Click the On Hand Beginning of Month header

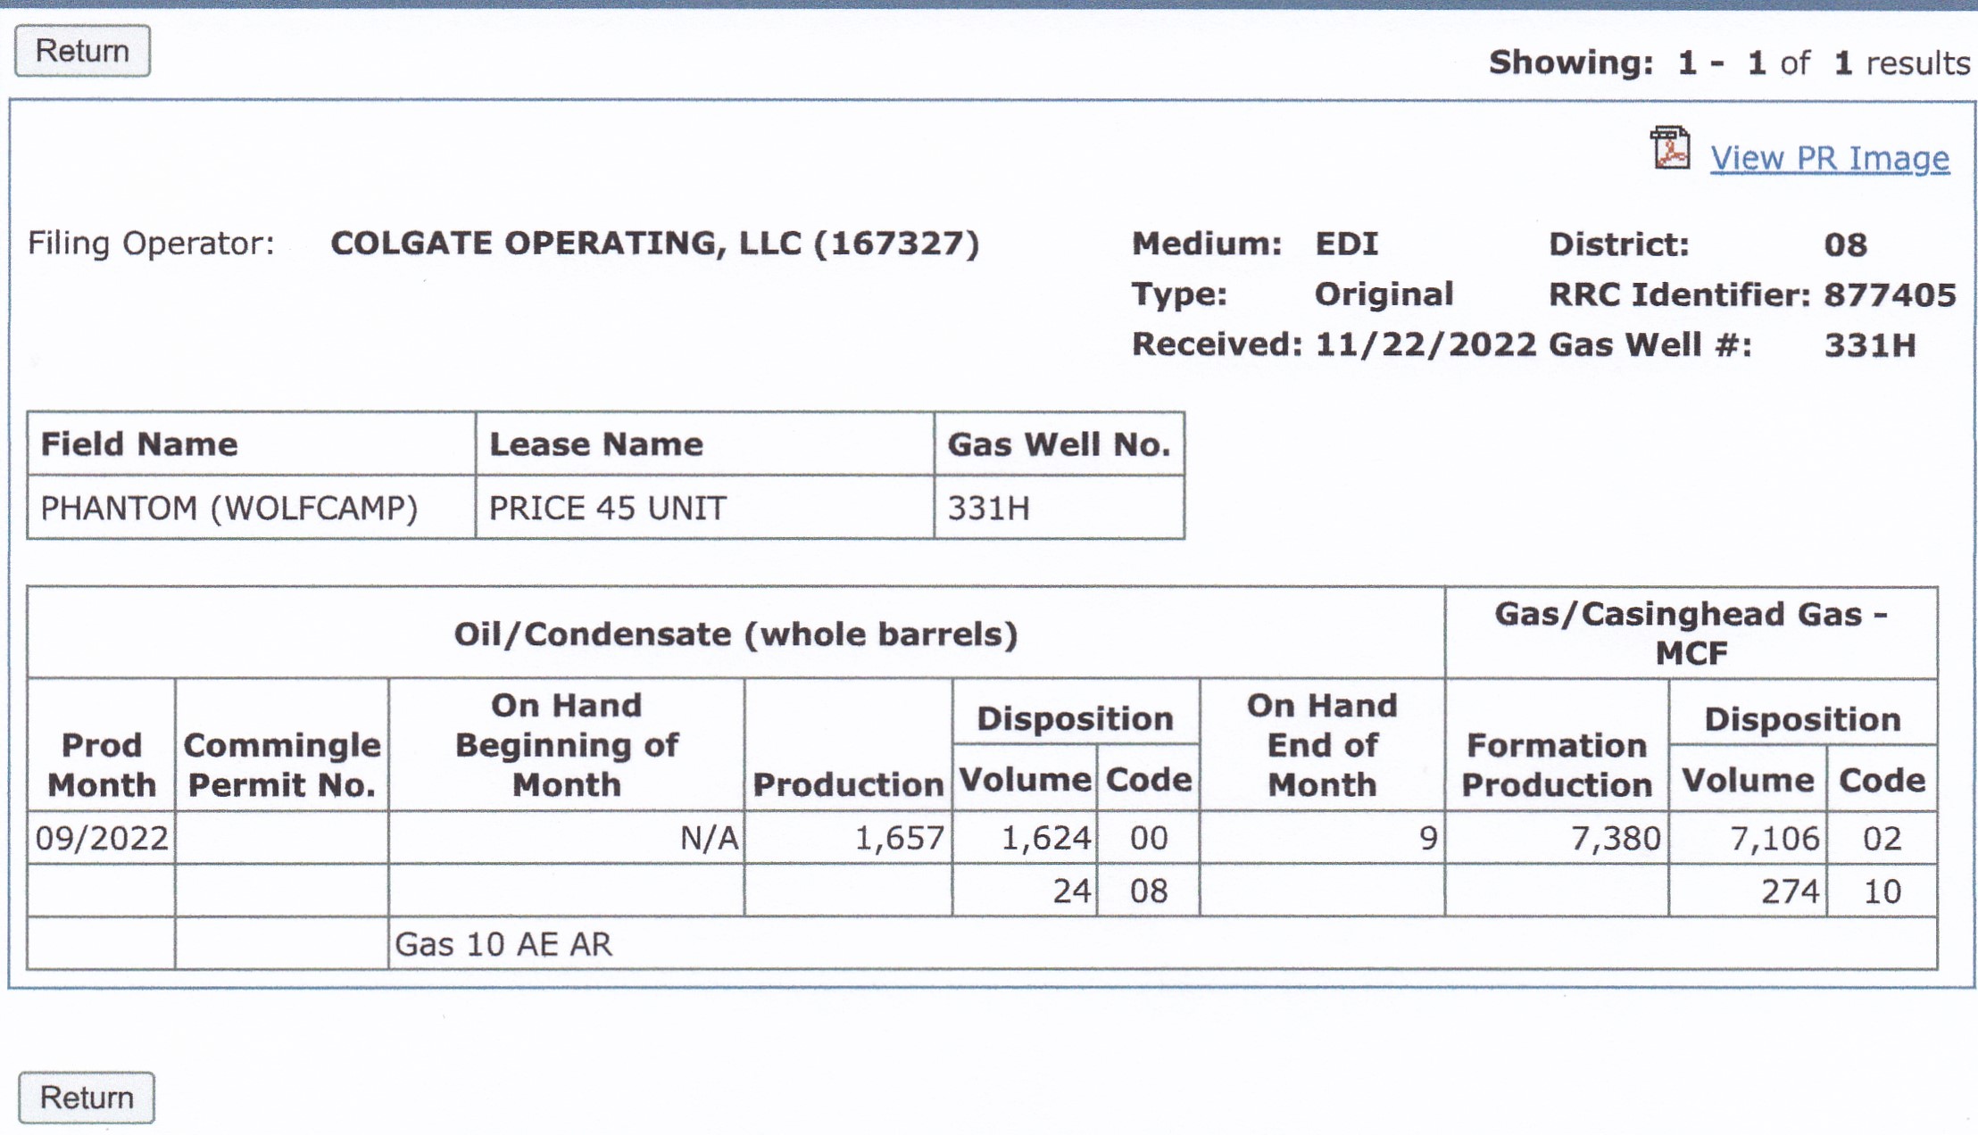pyautogui.click(x=566, y=745)
